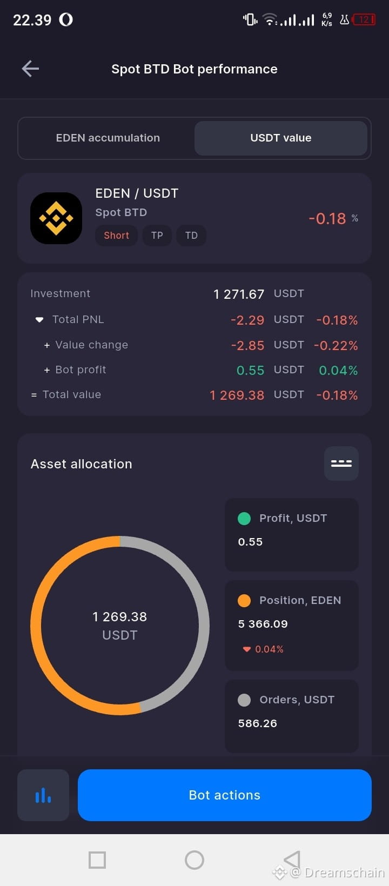Image resolution: width=389 pixels, height=886 pixels.
Task: Tap the back arrow icon
Action: click(x=30, y=69)
